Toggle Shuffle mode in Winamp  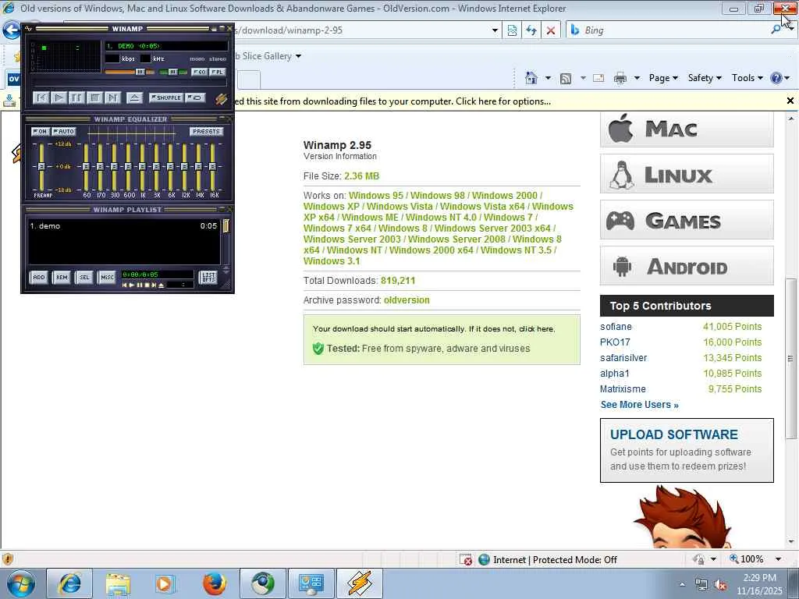[166, 97]
